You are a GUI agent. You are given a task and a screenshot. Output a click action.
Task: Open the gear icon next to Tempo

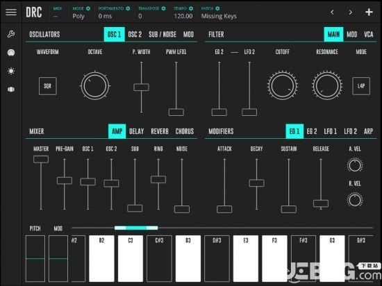[x=191, y=8]
